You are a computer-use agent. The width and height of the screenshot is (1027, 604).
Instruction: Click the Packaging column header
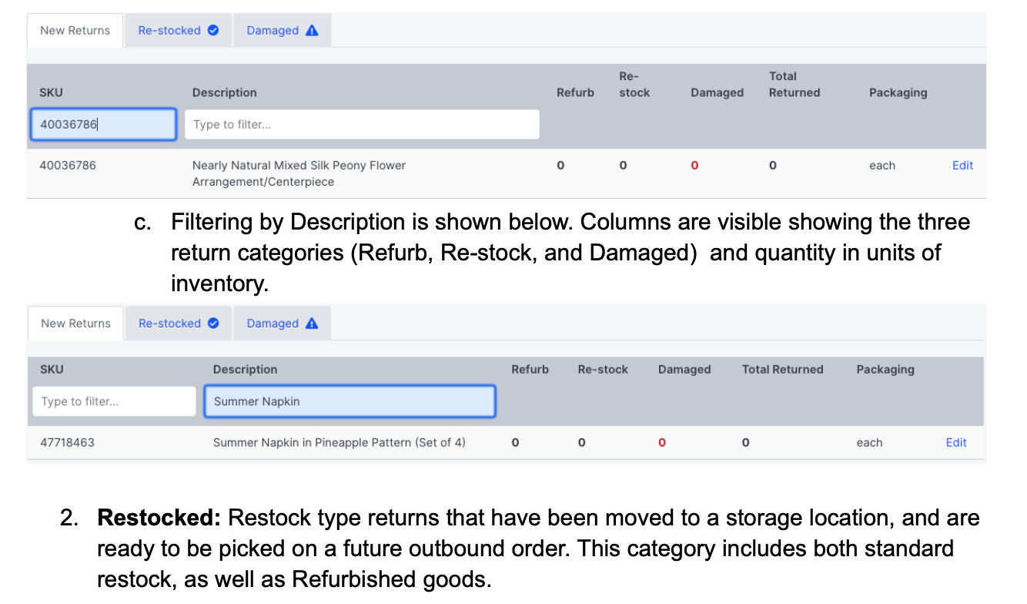tap(898, 92)
